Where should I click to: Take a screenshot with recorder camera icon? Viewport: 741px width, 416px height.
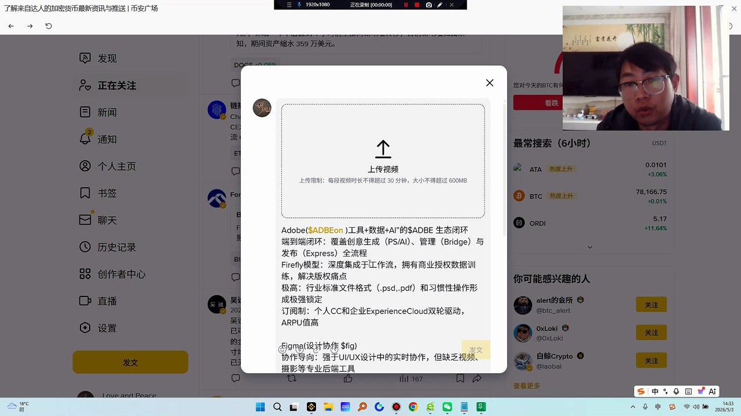428,5
